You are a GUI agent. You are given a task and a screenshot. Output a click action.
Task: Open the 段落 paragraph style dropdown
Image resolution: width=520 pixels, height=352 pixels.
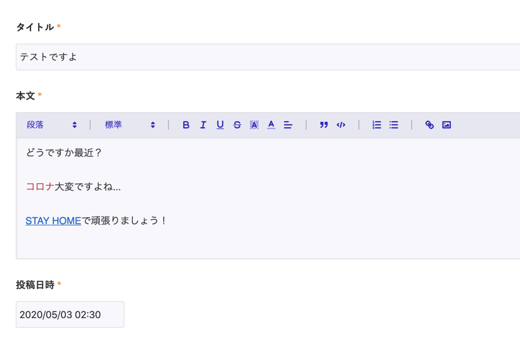pos(48,125)
